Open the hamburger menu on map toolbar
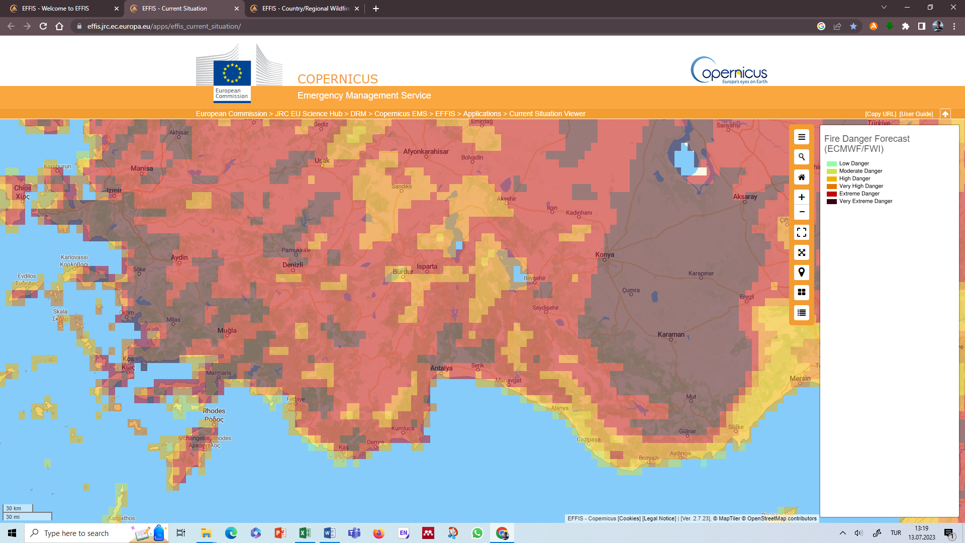Screen dimensions: 965x543 [802, 137]
